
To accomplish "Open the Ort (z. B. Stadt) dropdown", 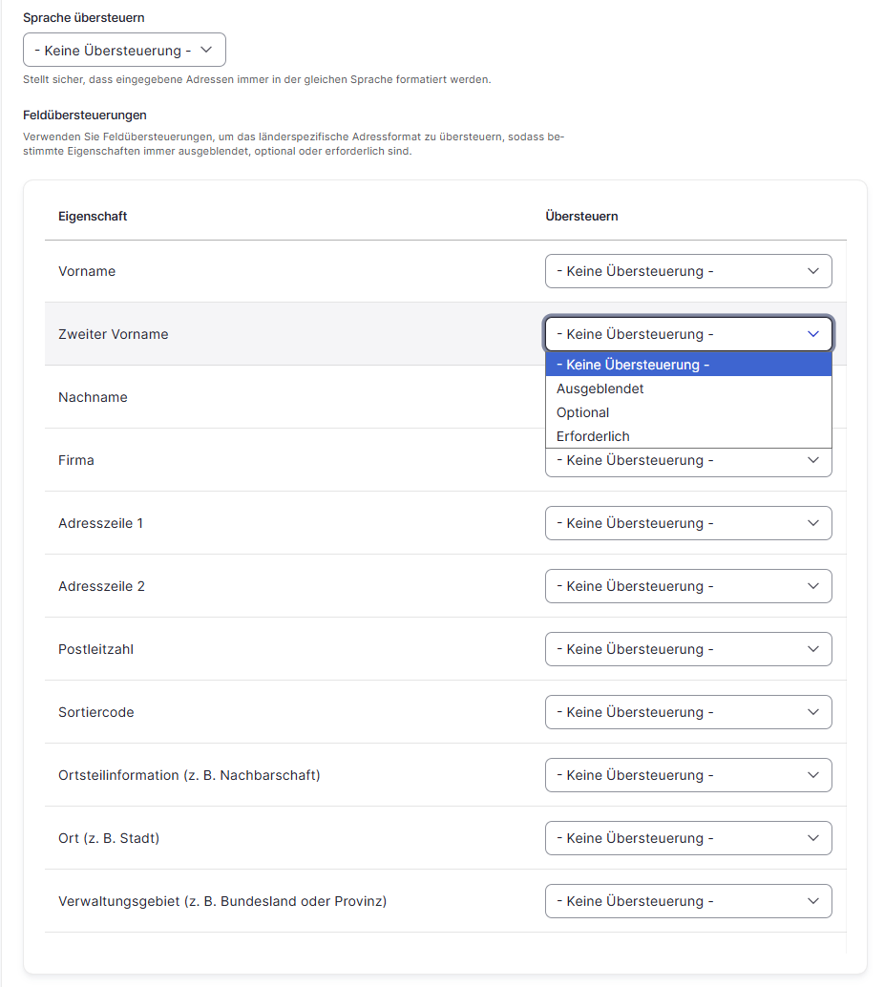I will pos(688,838).
